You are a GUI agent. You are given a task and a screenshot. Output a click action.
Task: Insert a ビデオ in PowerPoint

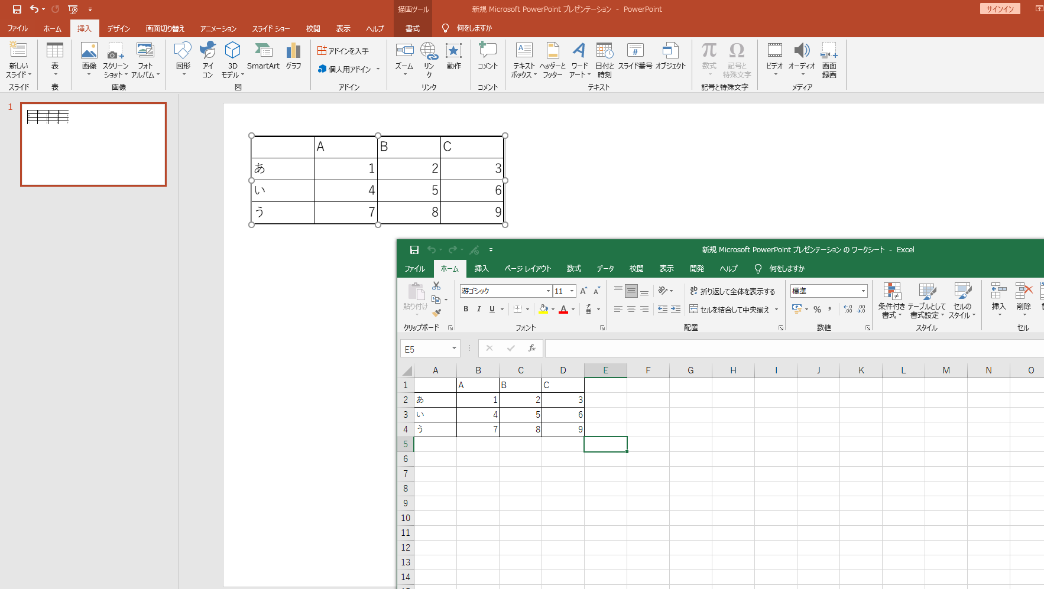click(x=774, y=58)
